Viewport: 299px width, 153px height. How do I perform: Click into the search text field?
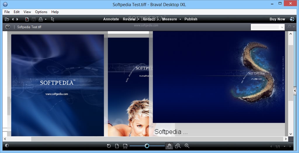[x=265, y=27]
